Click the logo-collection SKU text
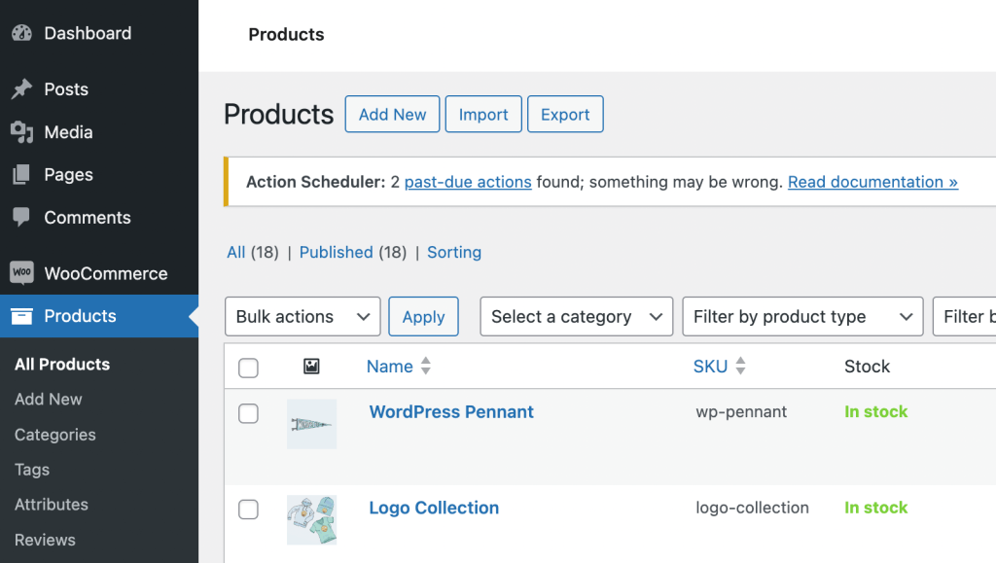The image size is (996, 563). (x=752, y=508)
